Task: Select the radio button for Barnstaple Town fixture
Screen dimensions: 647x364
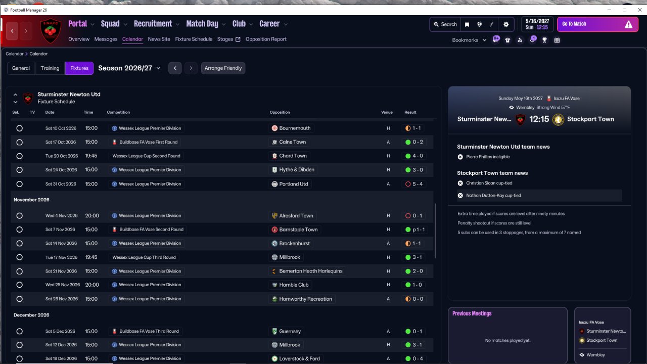Action: pos(19,230)
